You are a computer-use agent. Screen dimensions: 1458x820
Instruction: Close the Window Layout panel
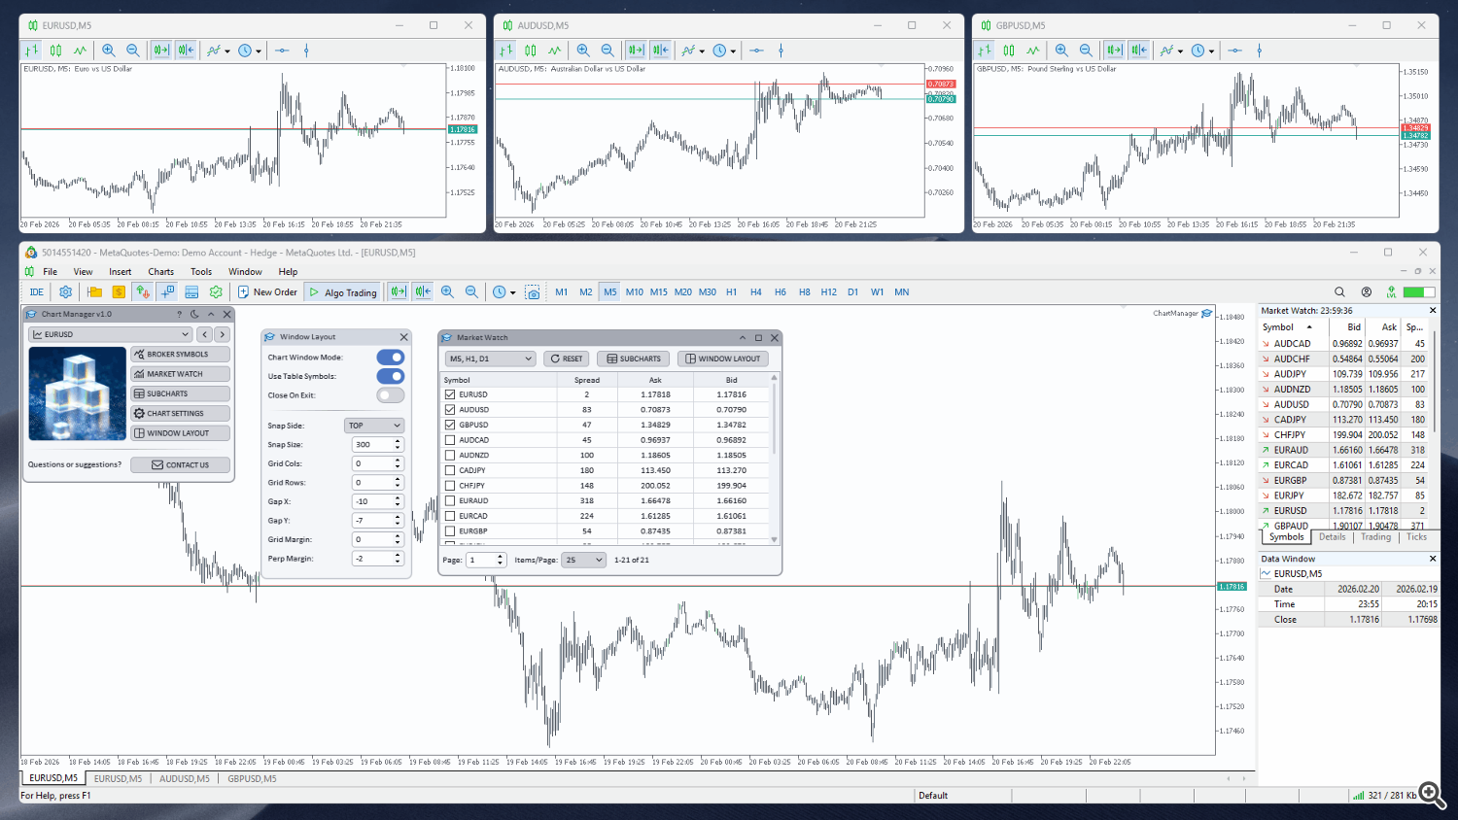[x=404, y=337]
